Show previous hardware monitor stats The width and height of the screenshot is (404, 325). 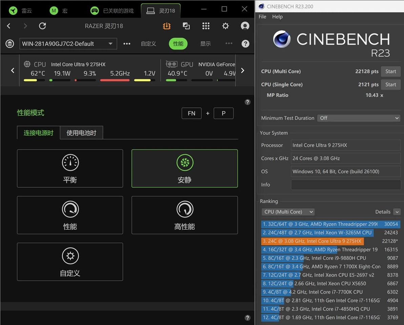coord(12,70)
